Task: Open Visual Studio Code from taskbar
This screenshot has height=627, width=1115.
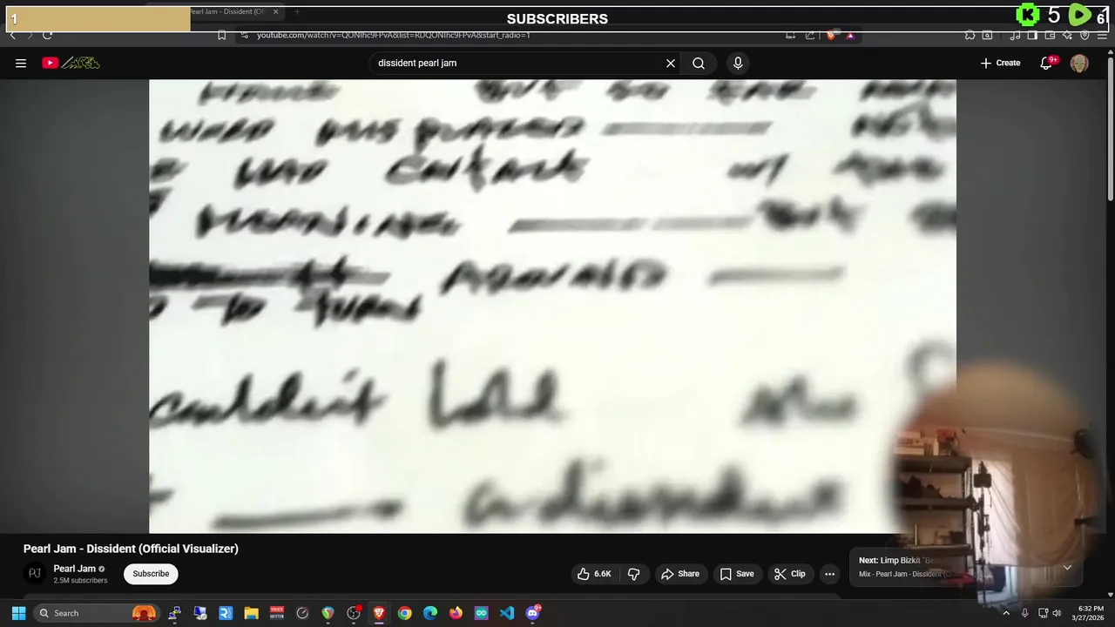Action: click(x=507, y=613)
